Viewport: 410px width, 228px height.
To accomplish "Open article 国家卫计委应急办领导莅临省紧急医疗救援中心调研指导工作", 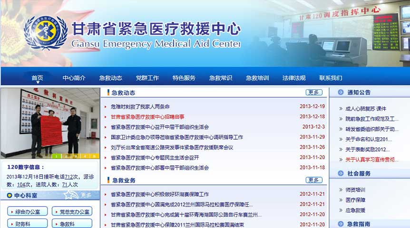I will (177, 137).
